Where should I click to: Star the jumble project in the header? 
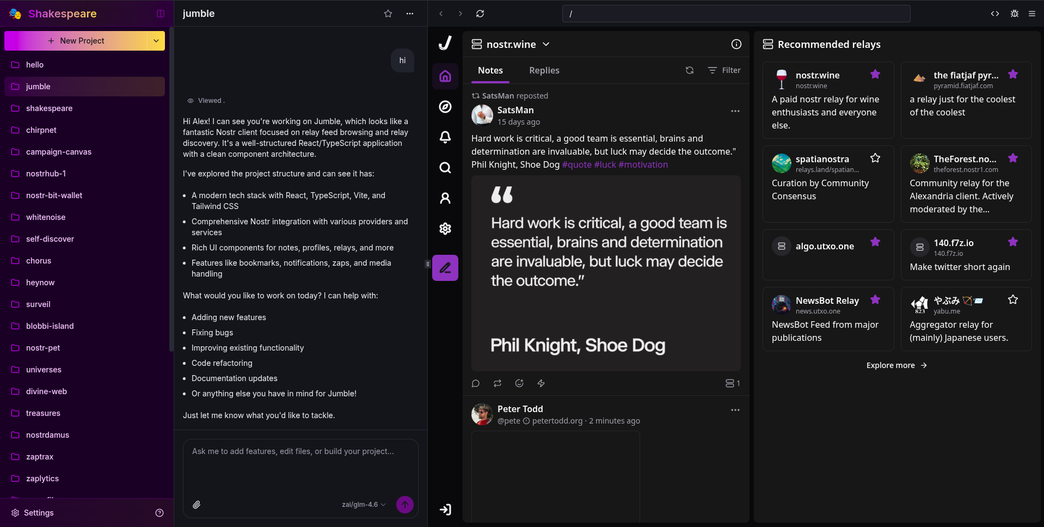pos(388,14)
